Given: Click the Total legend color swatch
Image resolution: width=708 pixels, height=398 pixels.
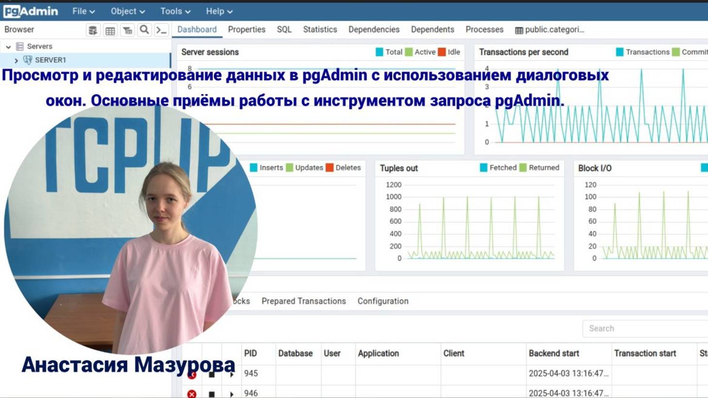Looking at the screenshot, I should coord(379,52).
